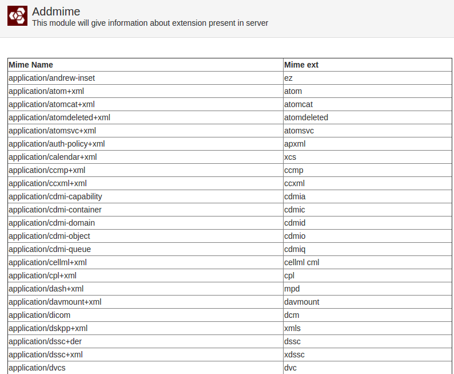
Task: Select the ez extension cell
Action: (x=368, y=78)
